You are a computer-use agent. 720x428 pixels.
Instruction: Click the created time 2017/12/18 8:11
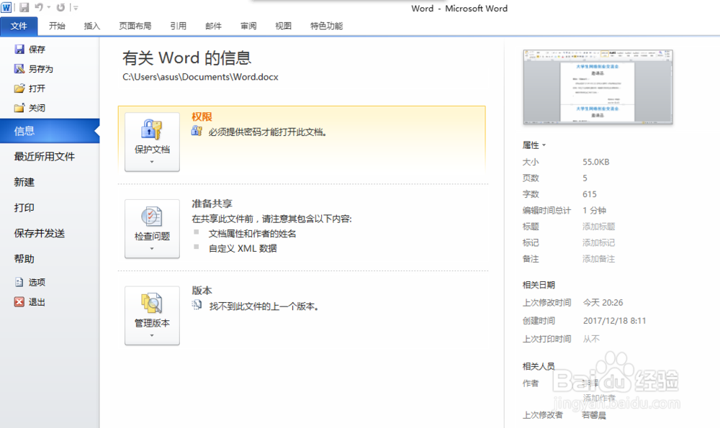point(614,321)
